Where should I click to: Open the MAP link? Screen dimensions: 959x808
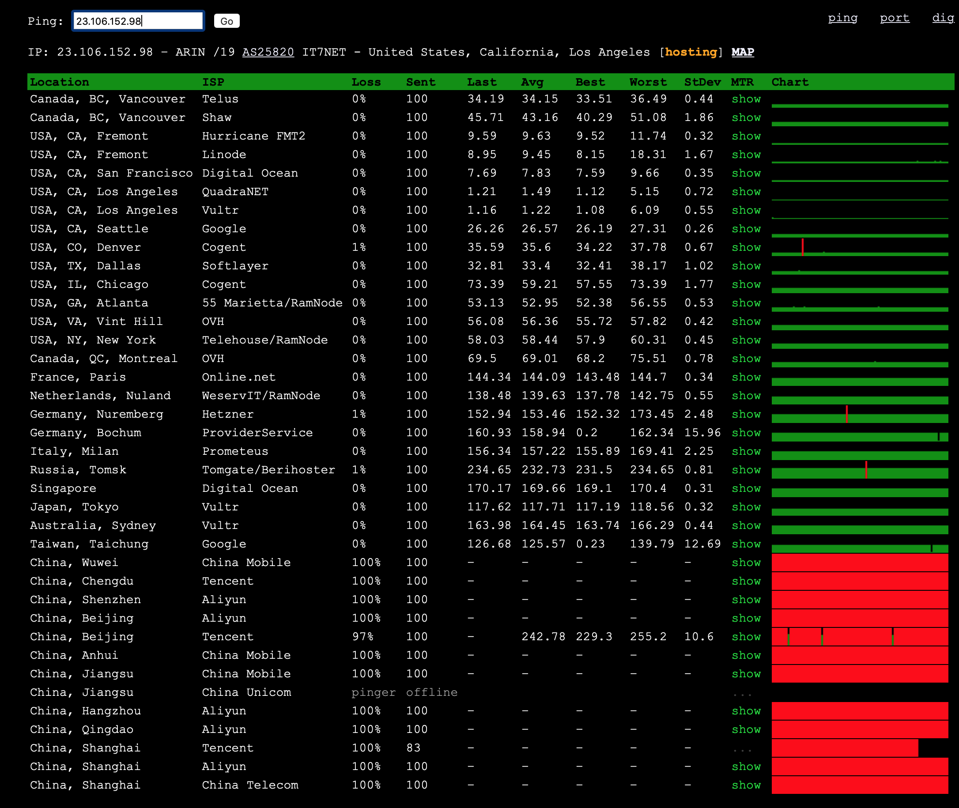[742, 52]
